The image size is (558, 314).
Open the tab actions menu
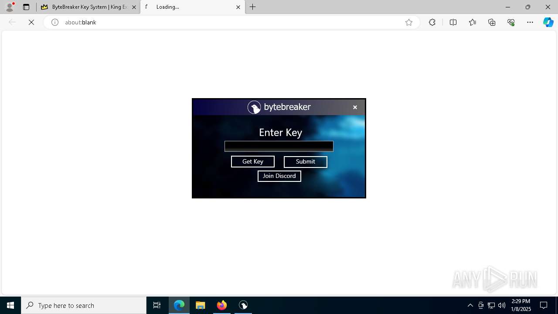point(26,7)
